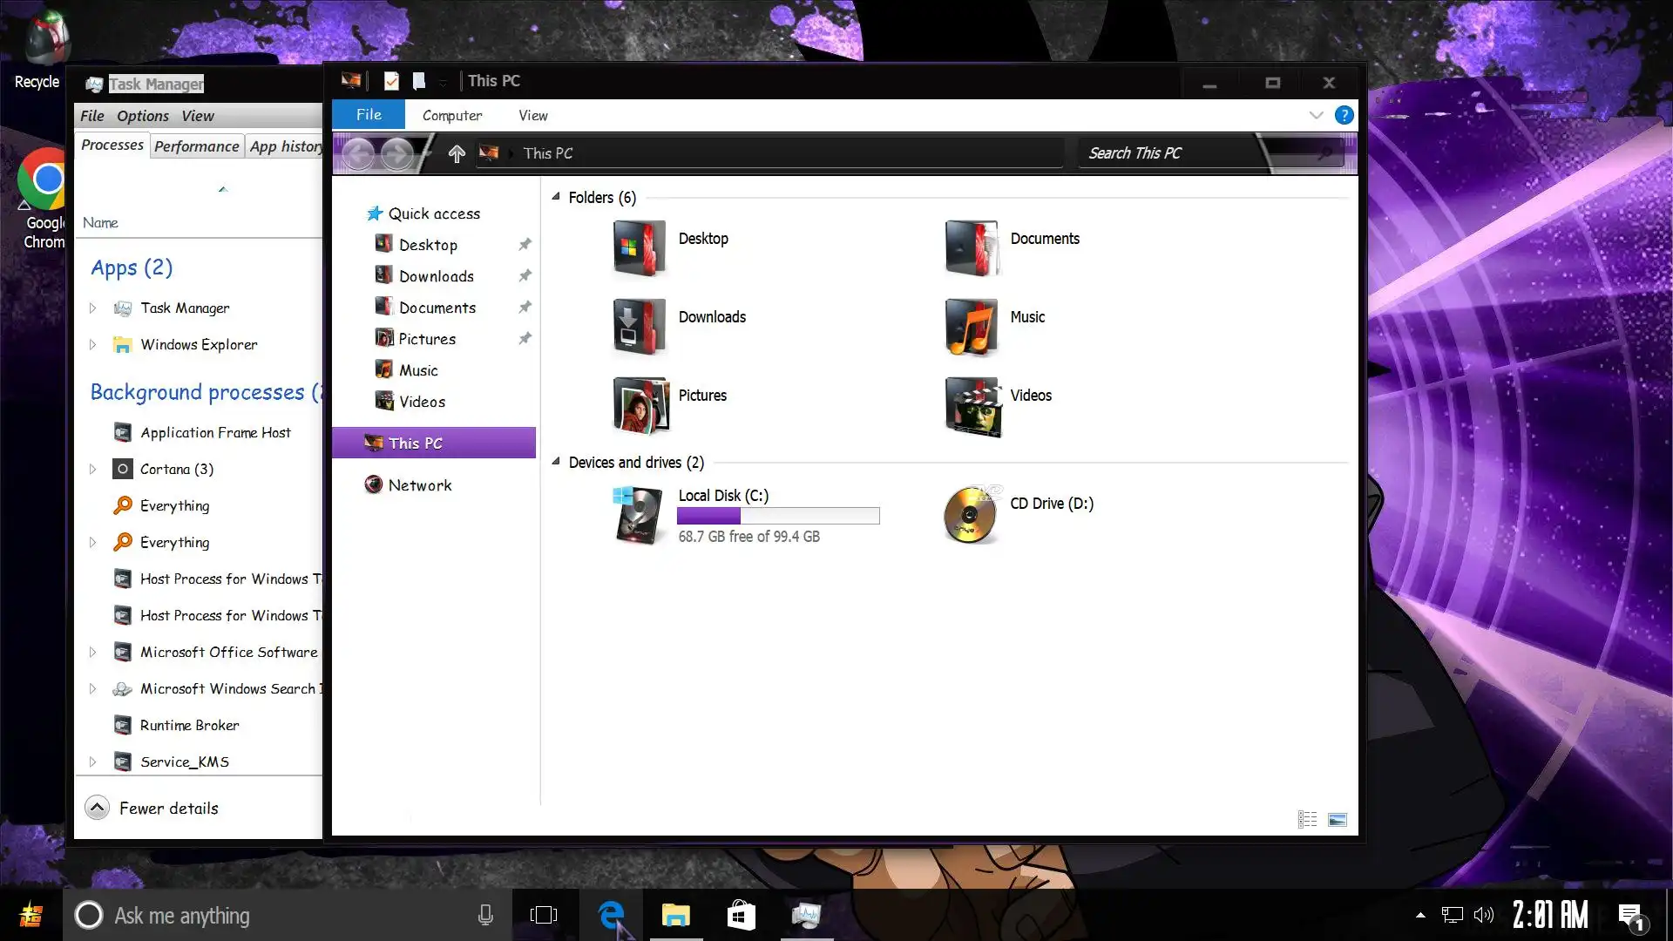Open Microsoft Edge from taskbar
This screenshot has width=1673, height=941.
[x=612, y=915]
